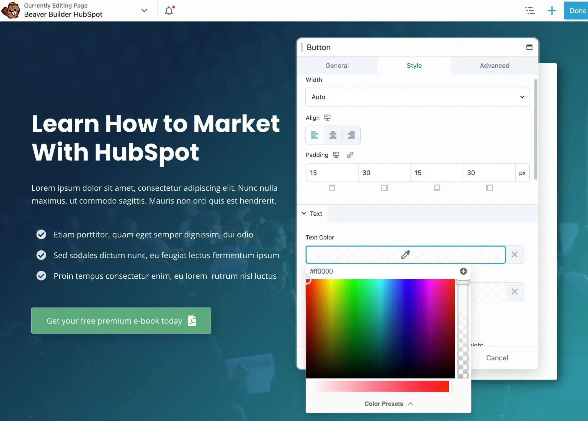This screenshot has height=421, width=588.
Task: Click the center text alignment icon
Action: click(332, 135)
